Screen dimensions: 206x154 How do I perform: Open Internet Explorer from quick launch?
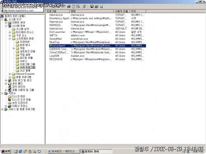(21, 151)
